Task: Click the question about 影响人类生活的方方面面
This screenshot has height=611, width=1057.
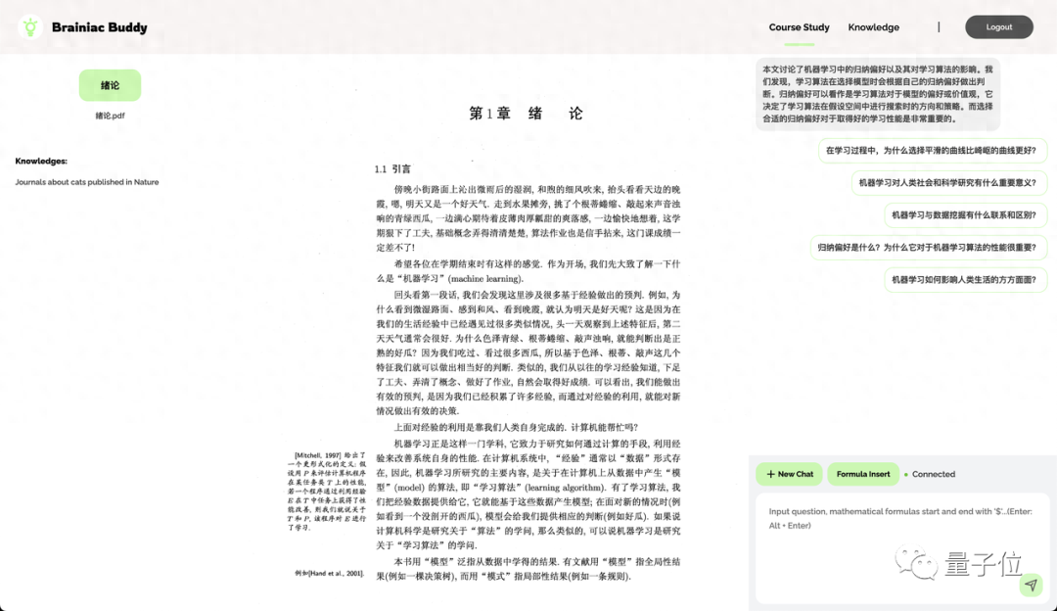Action: click(x=964, y=279)
